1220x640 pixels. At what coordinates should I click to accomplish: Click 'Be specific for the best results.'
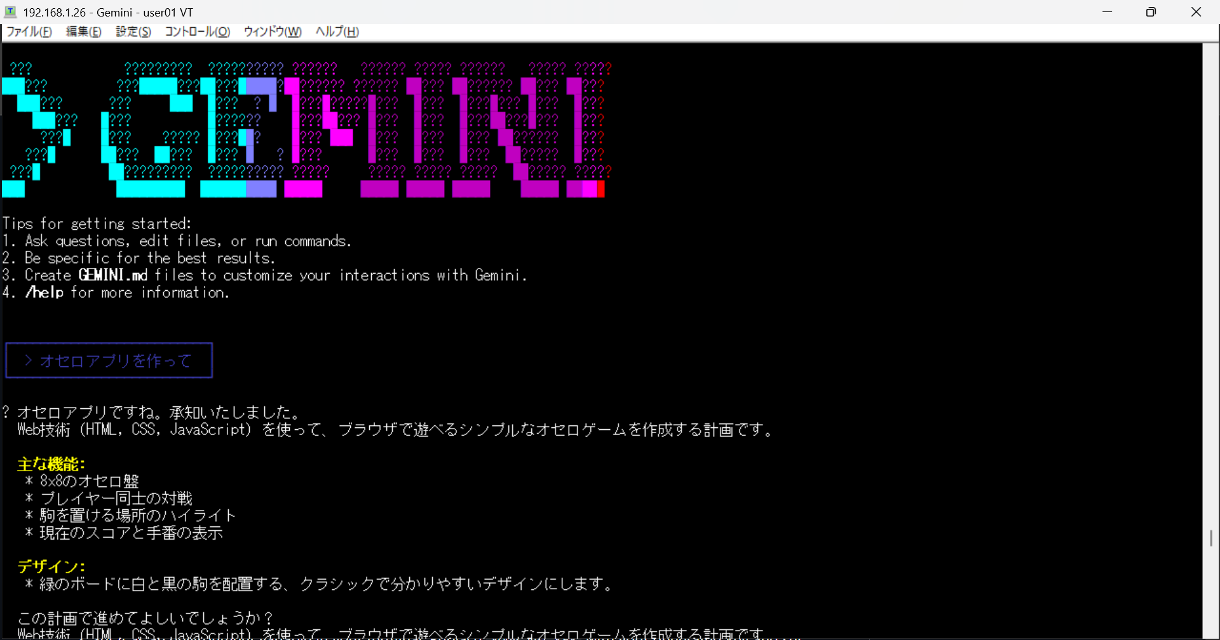pos(150,258)
